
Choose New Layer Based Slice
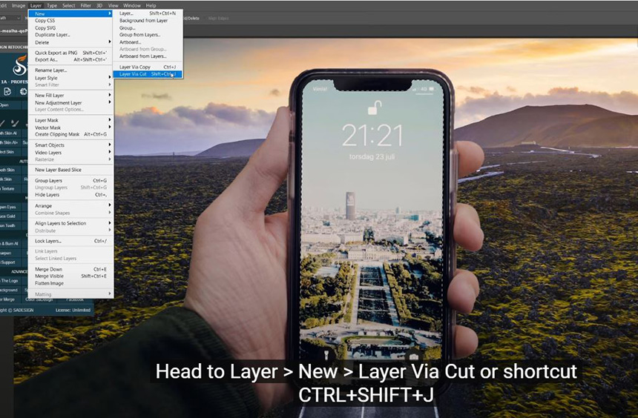coord(70,170)
